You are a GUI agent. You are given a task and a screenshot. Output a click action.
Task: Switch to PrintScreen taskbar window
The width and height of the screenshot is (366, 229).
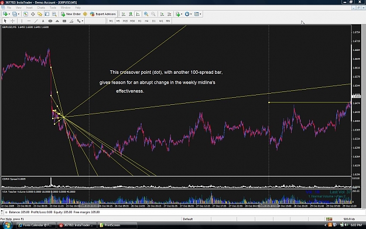tap(117, 225)
